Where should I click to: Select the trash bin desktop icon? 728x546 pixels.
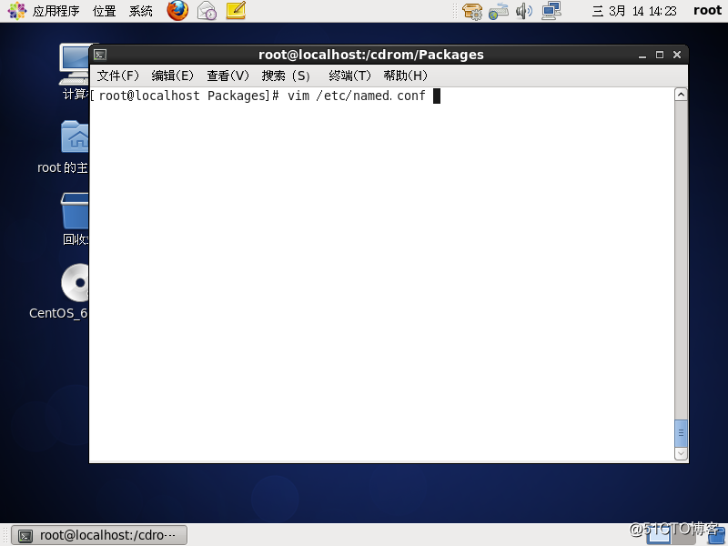[75, 219]
